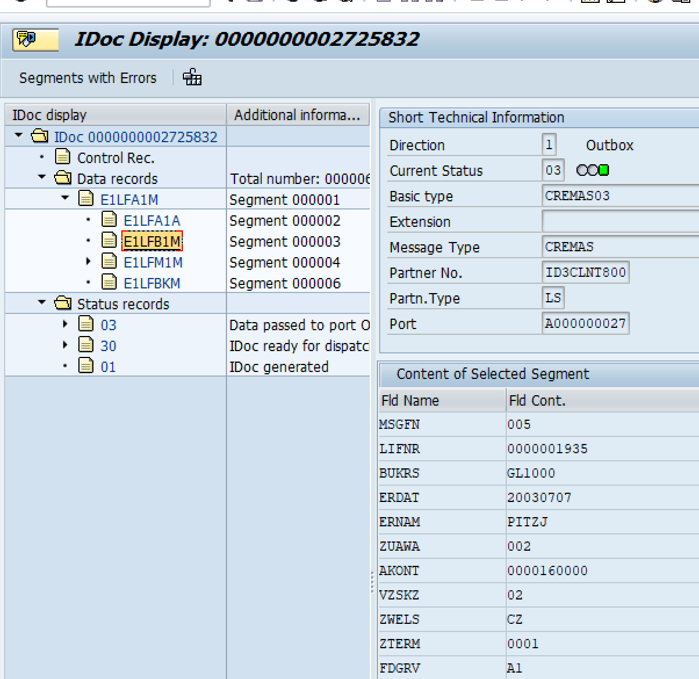The width and height of the screenshot is (699, 679).
Task: Collapse the E1LFA1M segment node
Action: pyautogui.click(x=65, y=198)
